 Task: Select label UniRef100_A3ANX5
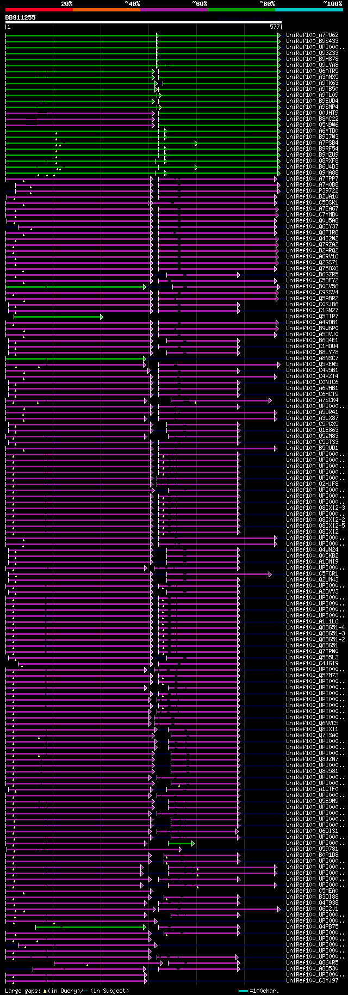click(x=312, y=77)
